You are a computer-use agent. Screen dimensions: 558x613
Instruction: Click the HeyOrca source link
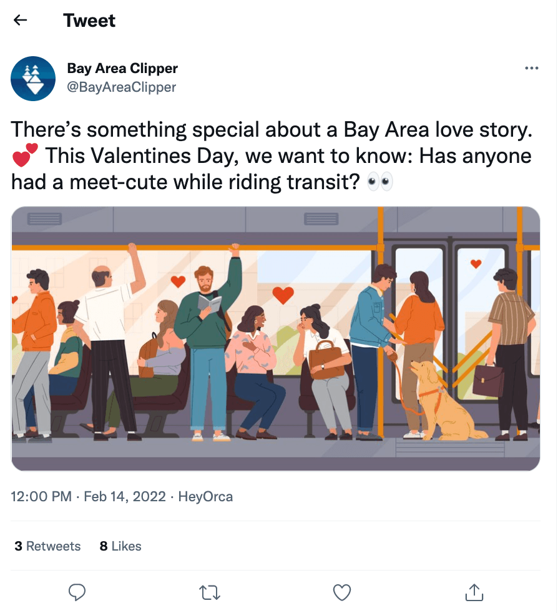205,497
